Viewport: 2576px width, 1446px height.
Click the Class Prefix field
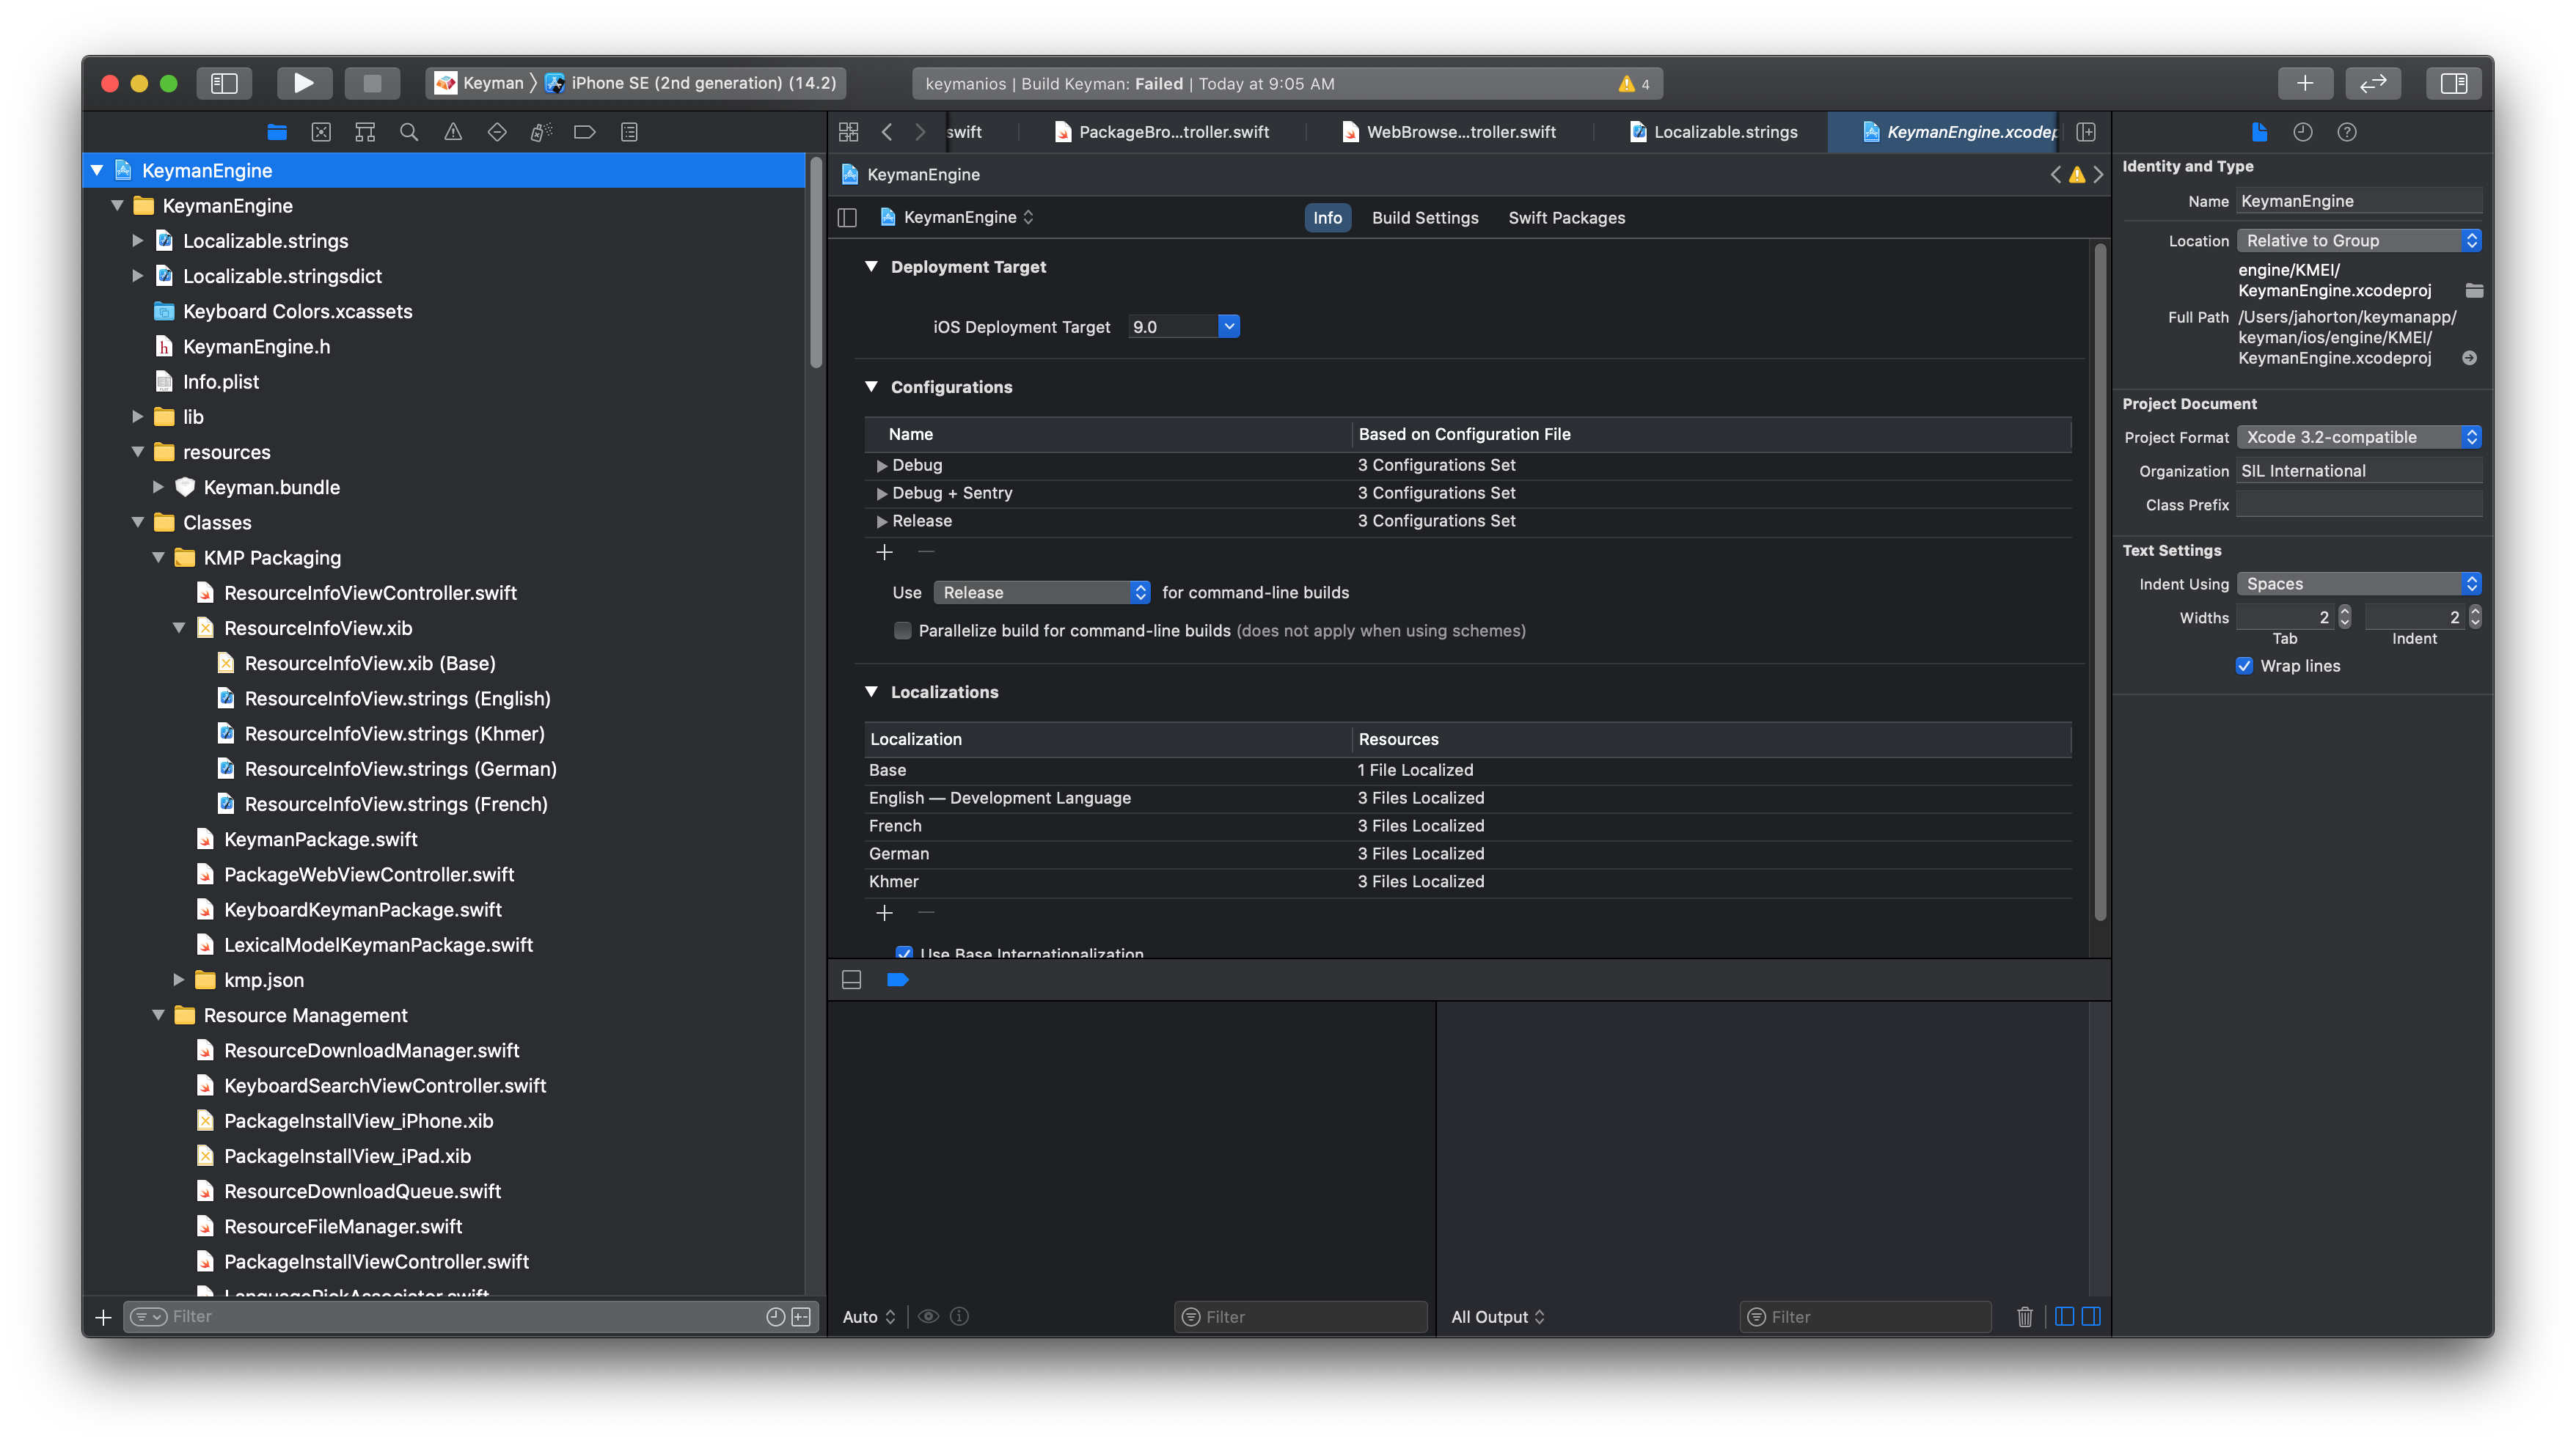[x=2359, y=505]
